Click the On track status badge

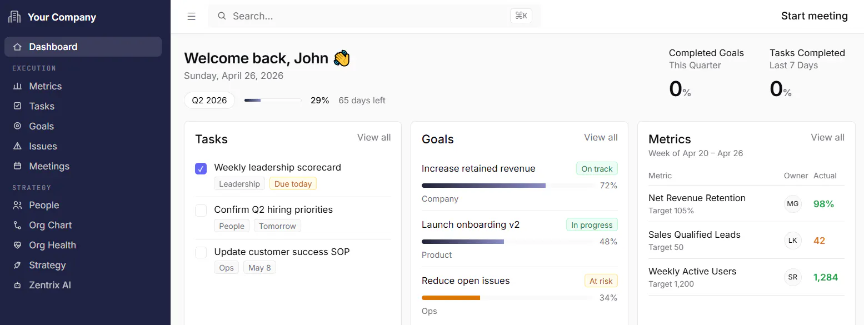click(x=597, y=169)
